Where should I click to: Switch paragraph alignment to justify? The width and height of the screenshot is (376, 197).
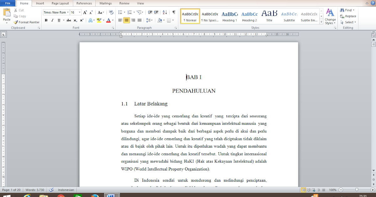click(139, 20)
